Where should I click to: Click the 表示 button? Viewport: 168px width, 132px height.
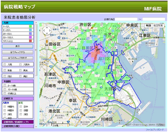(x=17, y=46)
